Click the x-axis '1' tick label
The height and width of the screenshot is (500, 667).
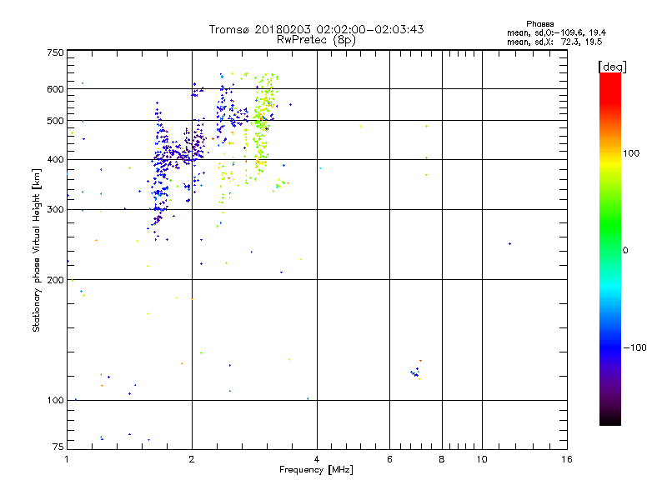[x=67, y=459]
